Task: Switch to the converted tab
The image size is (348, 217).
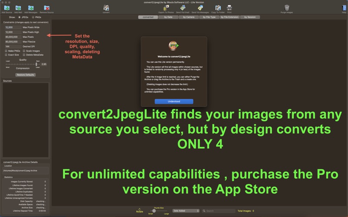Action: pos(148,17)
